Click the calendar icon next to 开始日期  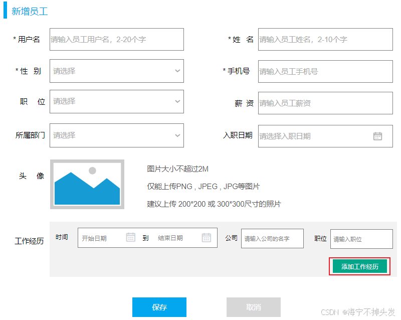coord(131,237)
